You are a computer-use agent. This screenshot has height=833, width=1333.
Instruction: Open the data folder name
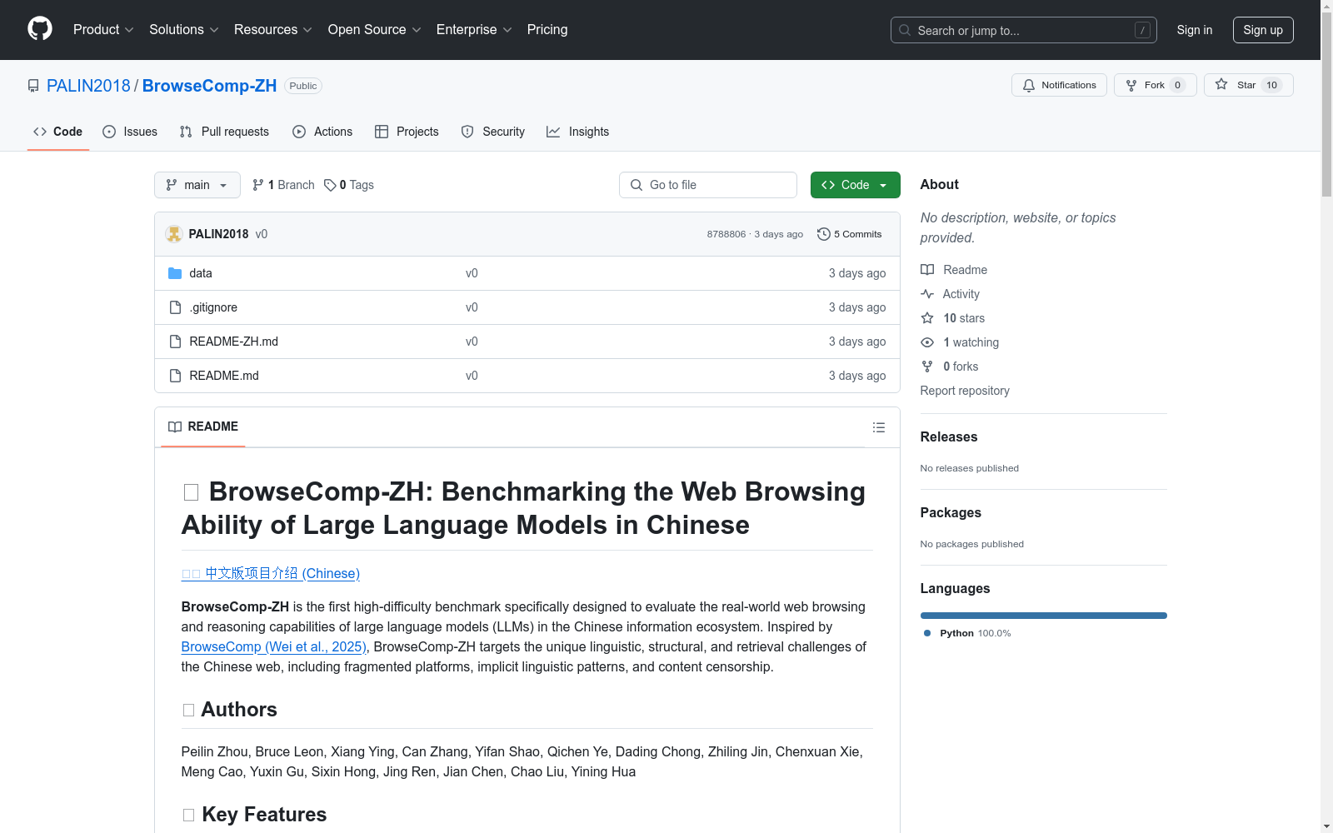click(201, 273)
